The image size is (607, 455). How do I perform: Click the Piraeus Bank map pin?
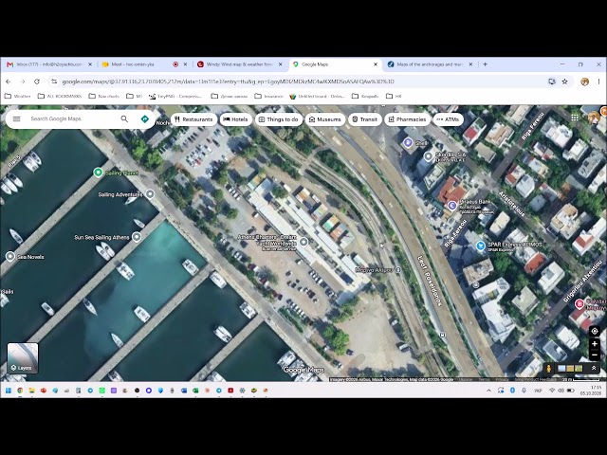(451, 206)
